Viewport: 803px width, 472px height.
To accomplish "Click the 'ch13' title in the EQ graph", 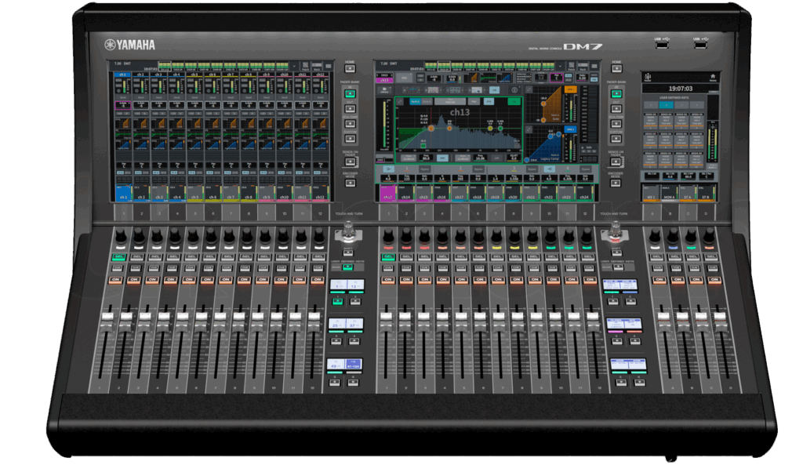I will point(460,112).
